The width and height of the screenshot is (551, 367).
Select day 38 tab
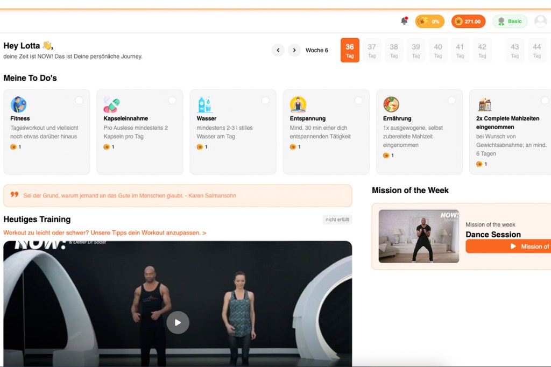(394, 50)
